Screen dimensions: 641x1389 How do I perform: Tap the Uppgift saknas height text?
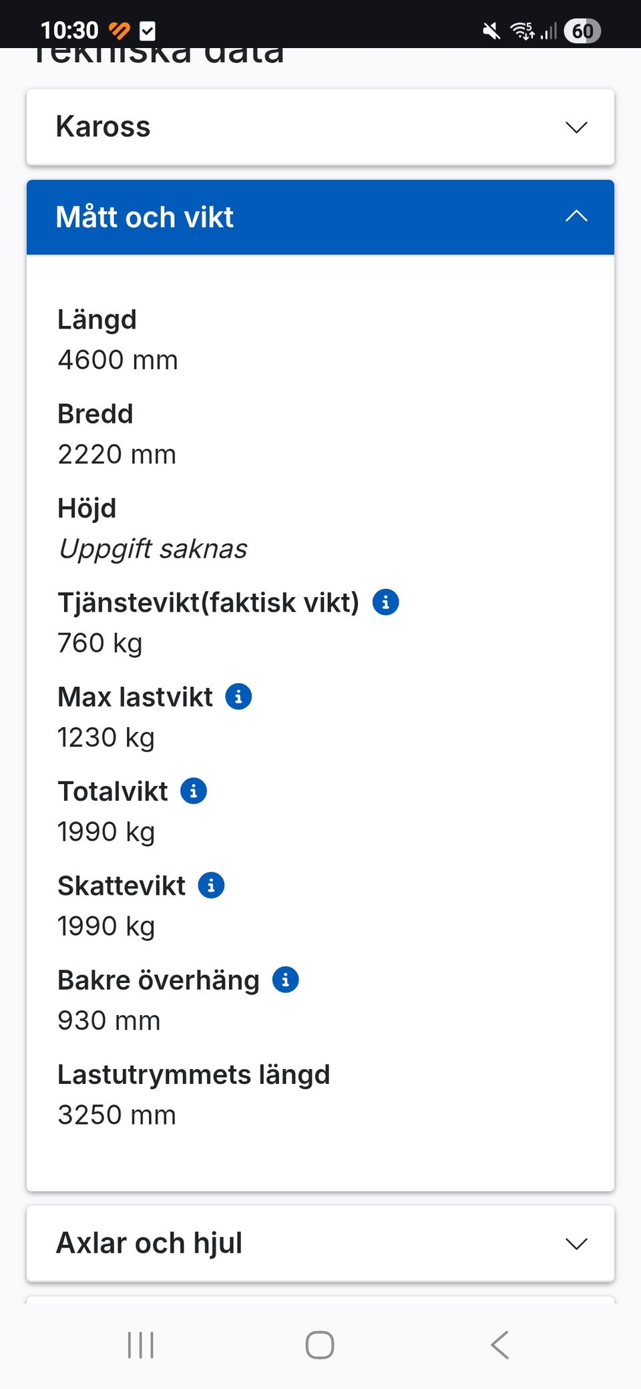coord(153,549)
